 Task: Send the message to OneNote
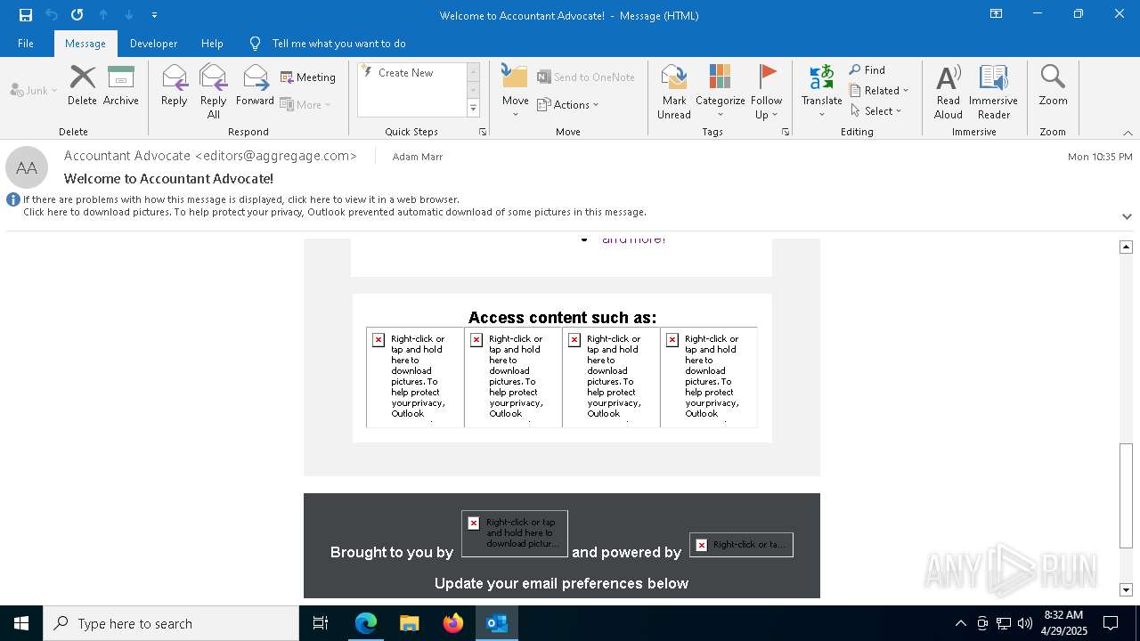[x=586, y=77]
